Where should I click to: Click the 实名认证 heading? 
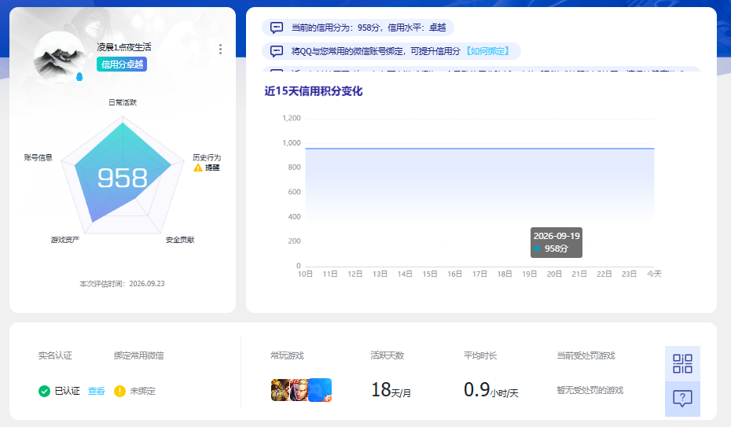click(x=55, y=355)
